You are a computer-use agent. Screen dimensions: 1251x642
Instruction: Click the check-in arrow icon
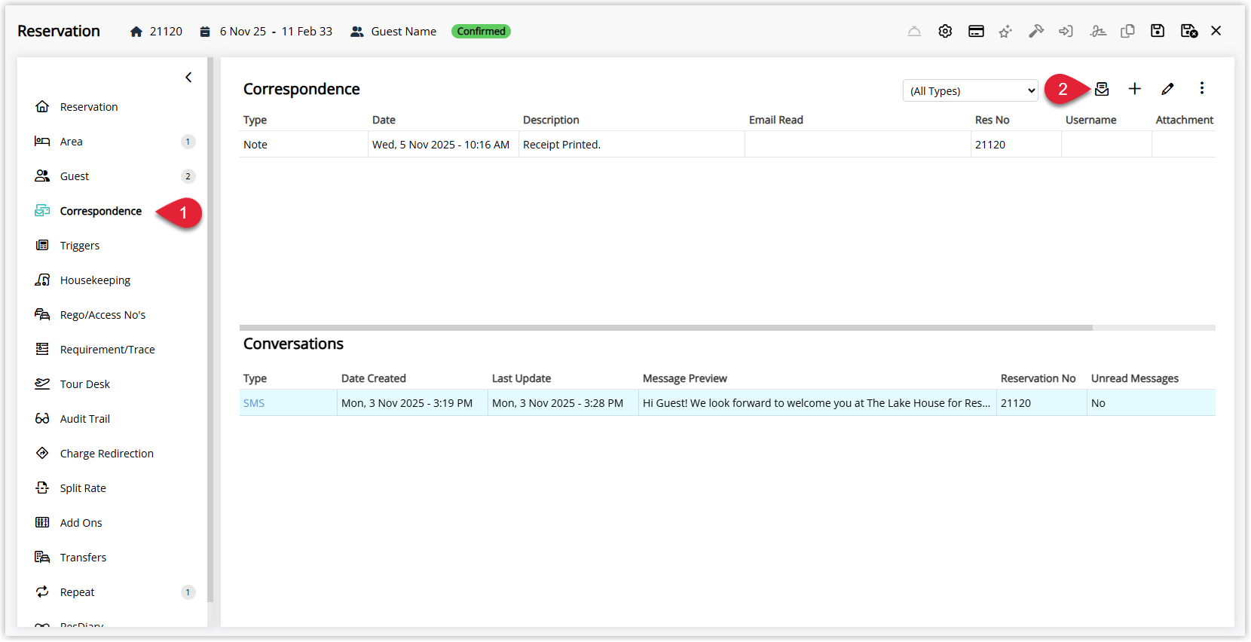(1066, 31)
